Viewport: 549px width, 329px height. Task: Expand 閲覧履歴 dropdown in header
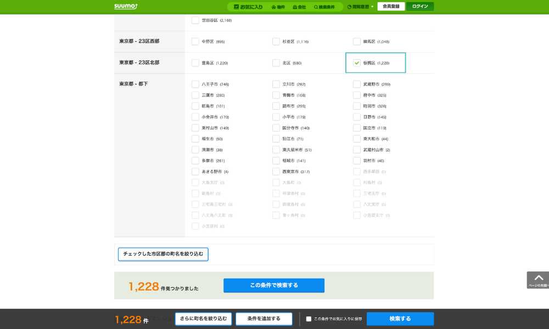360,7
